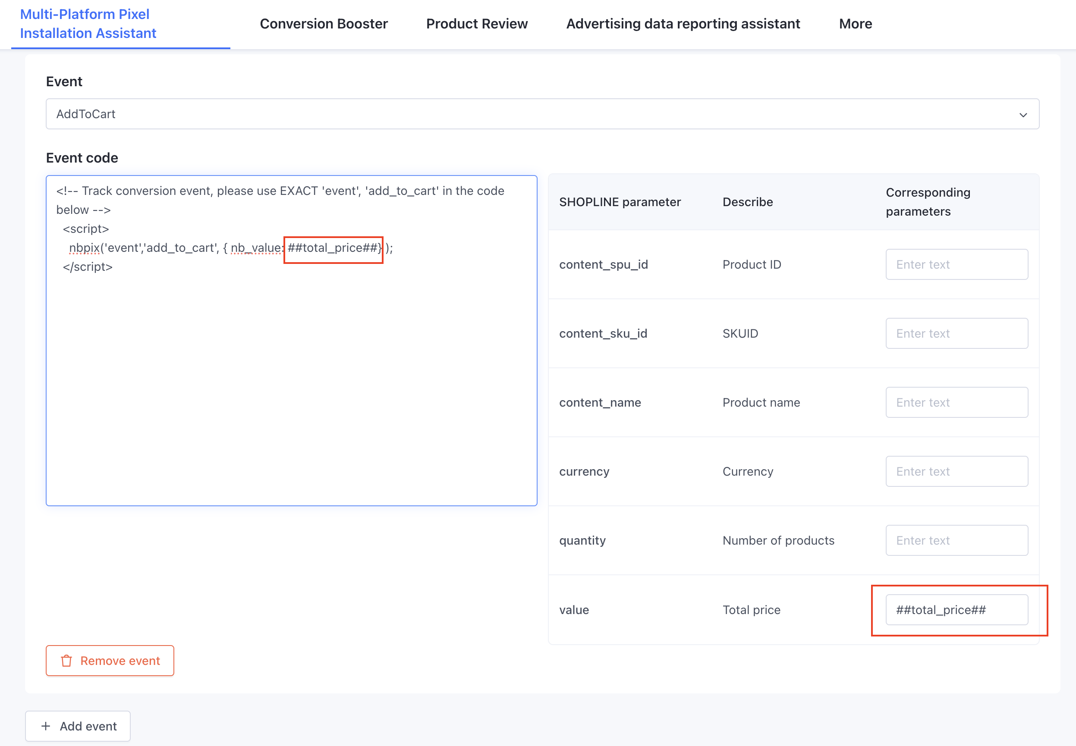Select Multi-Platform Pixel Installation Assistant tab
1076x746 pixels.
[x=88, y=24]
